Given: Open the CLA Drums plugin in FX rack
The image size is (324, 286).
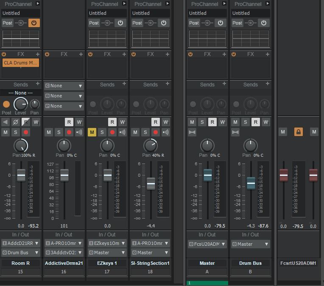Looking at the screenshot, I should [20, 63].
